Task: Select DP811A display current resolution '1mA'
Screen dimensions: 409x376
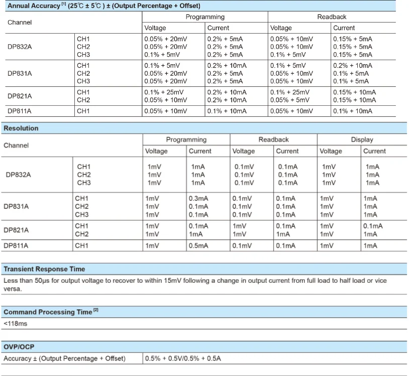Action: tap(370, 246)
